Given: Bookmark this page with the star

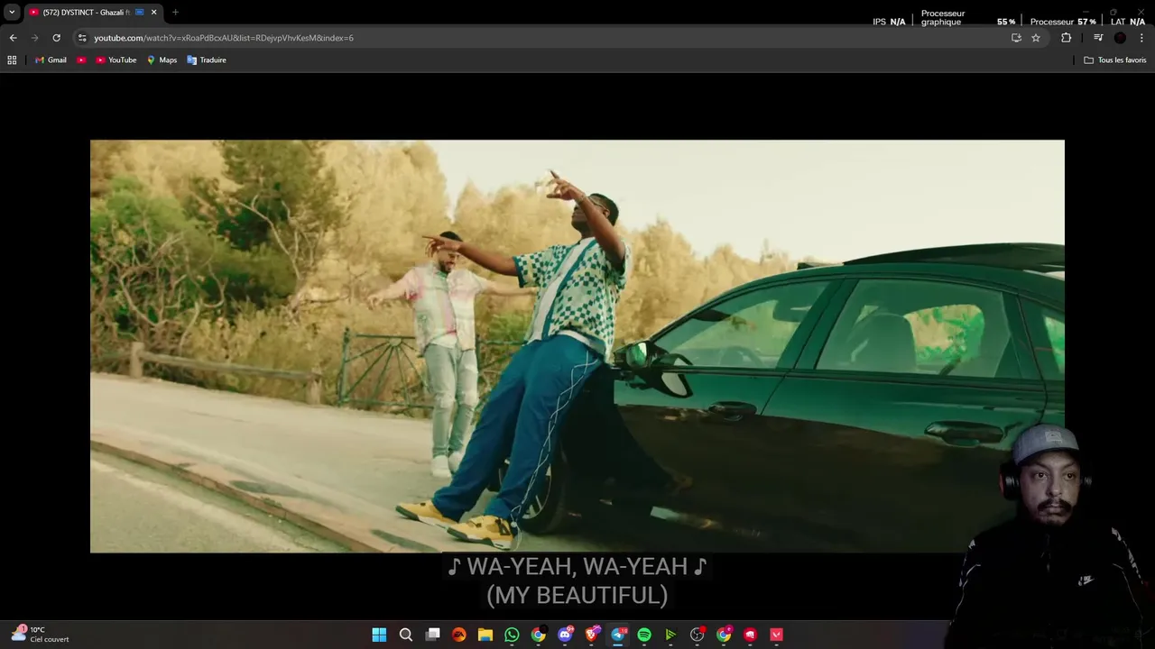Looking at the screenshot, I should click(x=1036, y=38).
